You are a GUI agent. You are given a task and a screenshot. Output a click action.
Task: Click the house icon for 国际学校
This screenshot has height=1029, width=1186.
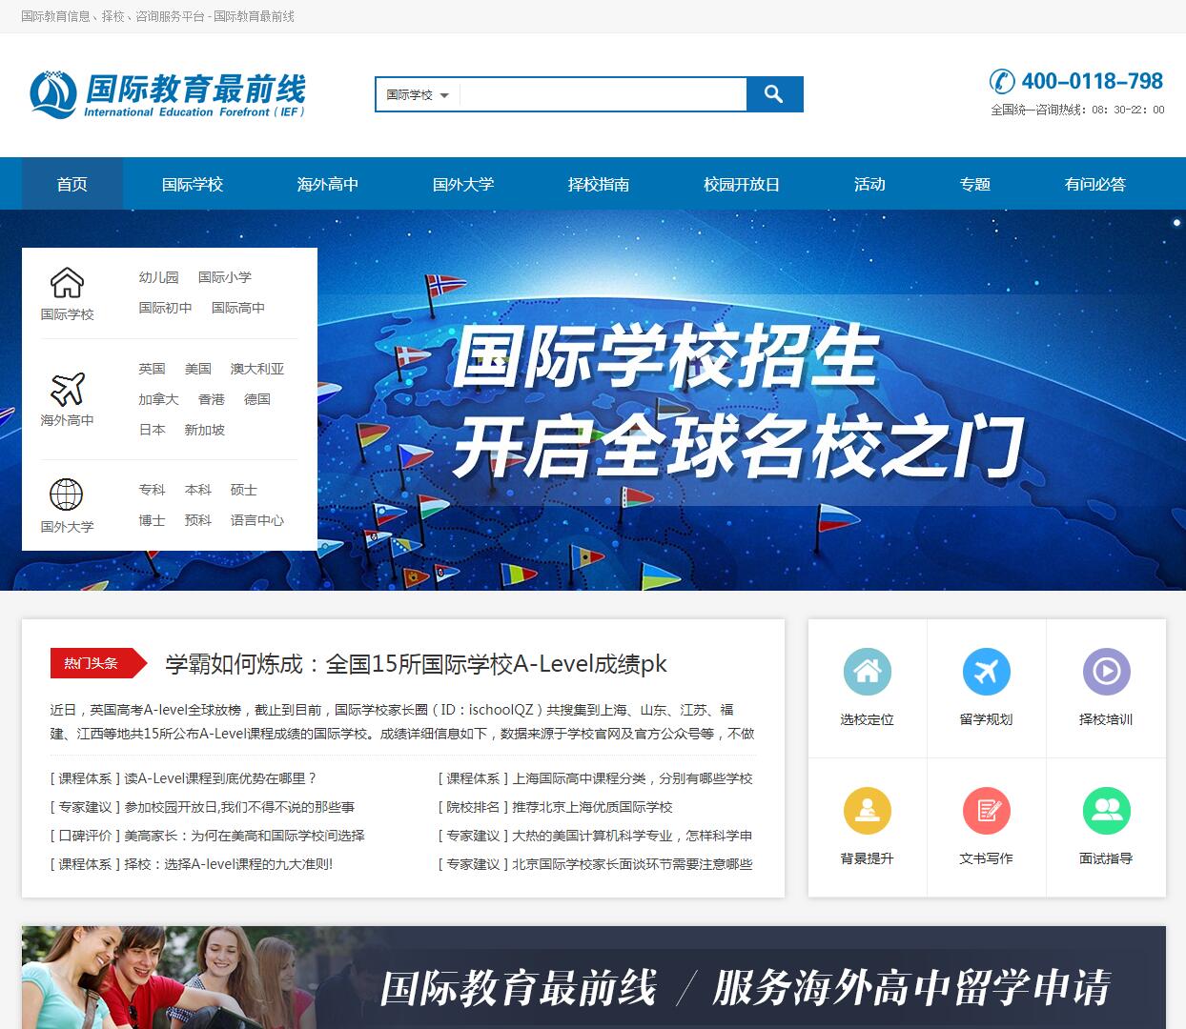pos(67,283)
